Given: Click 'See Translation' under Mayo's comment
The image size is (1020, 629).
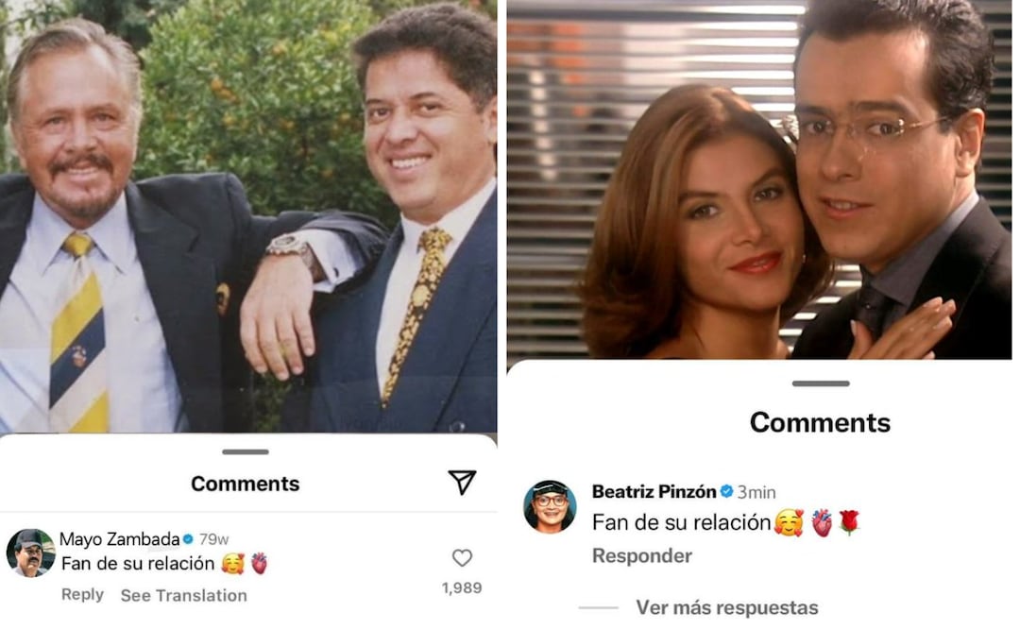Looking at the screenshot, I should pyautogui.click(x=183, y=593).
